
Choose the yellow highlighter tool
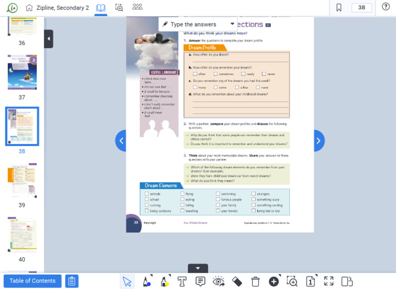[x=164, y=281]
